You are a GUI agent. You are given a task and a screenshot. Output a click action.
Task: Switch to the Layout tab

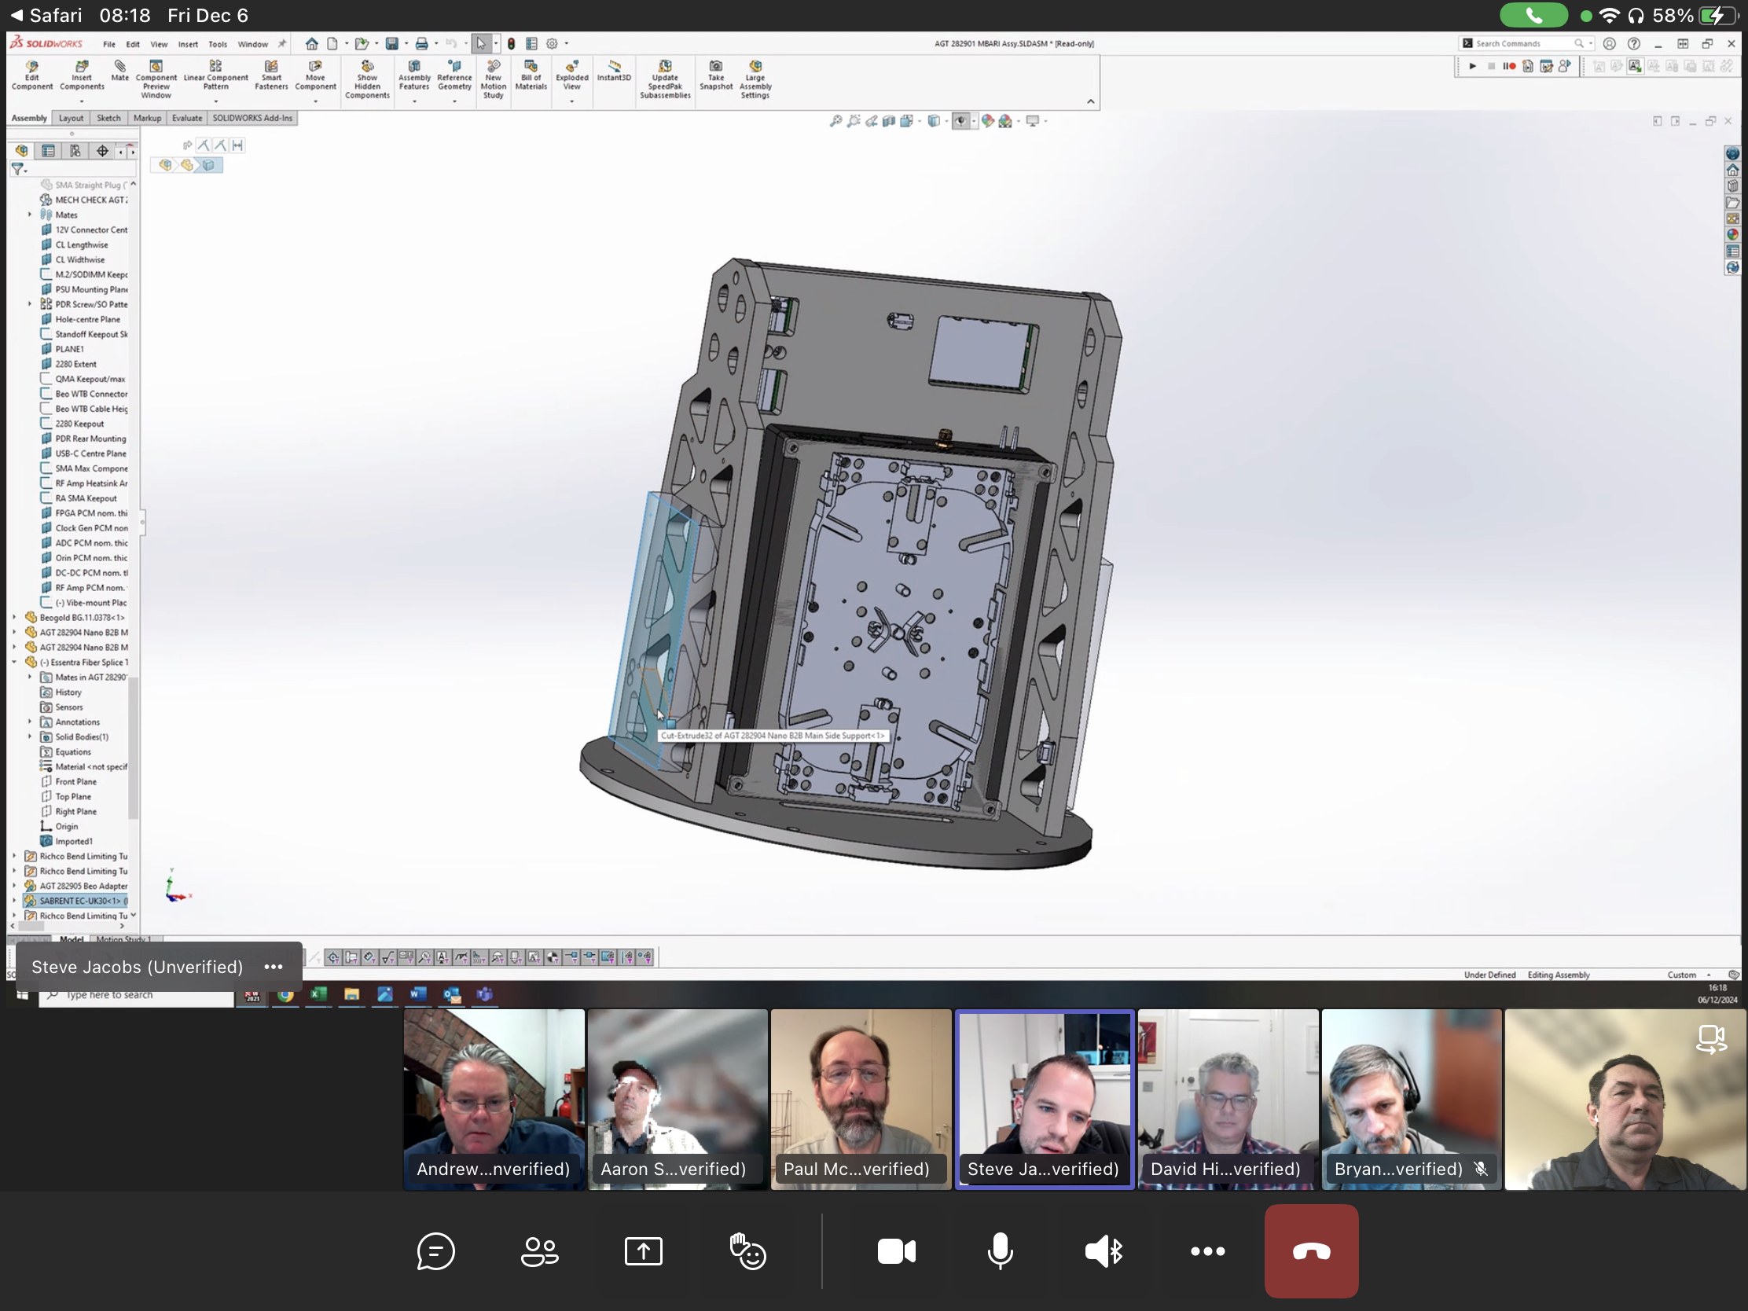[71, 119]
